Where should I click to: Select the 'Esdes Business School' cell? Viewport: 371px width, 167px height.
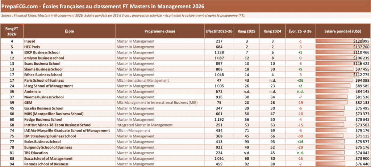(69, 141)
